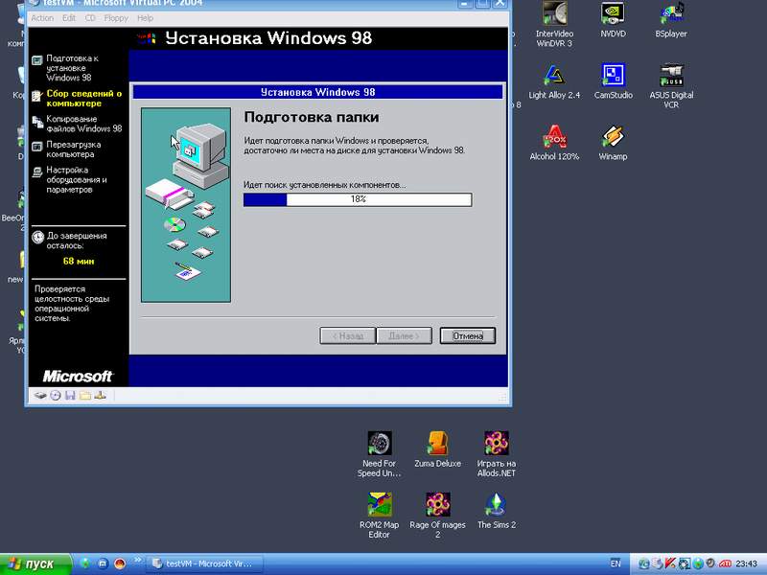Click the EN language indicator in taskbar
Screen dimensions: 767x575
[x=616, y=563]
